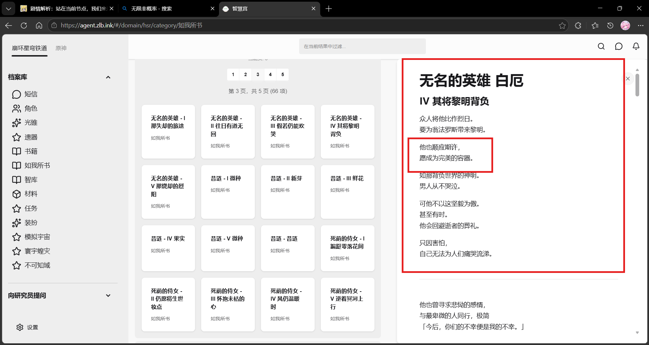Open the 光锥 light cone icon

coord(17,123)
